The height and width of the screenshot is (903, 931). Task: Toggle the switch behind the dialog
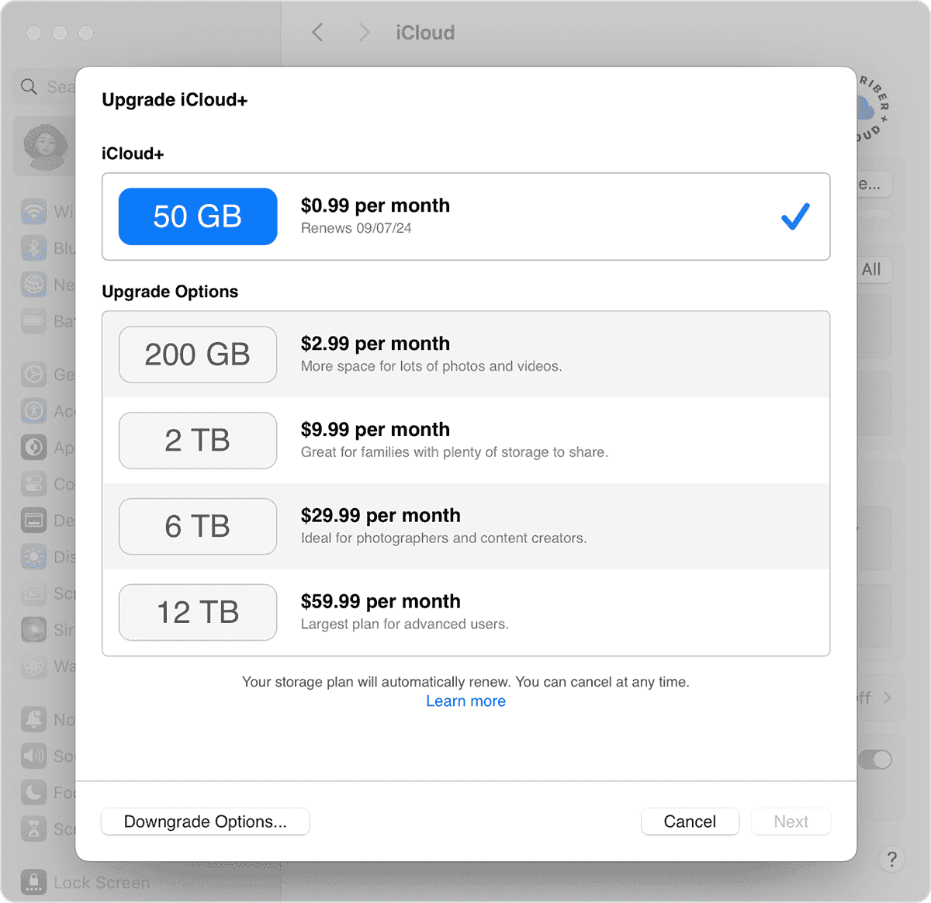(x=875, y=759)
